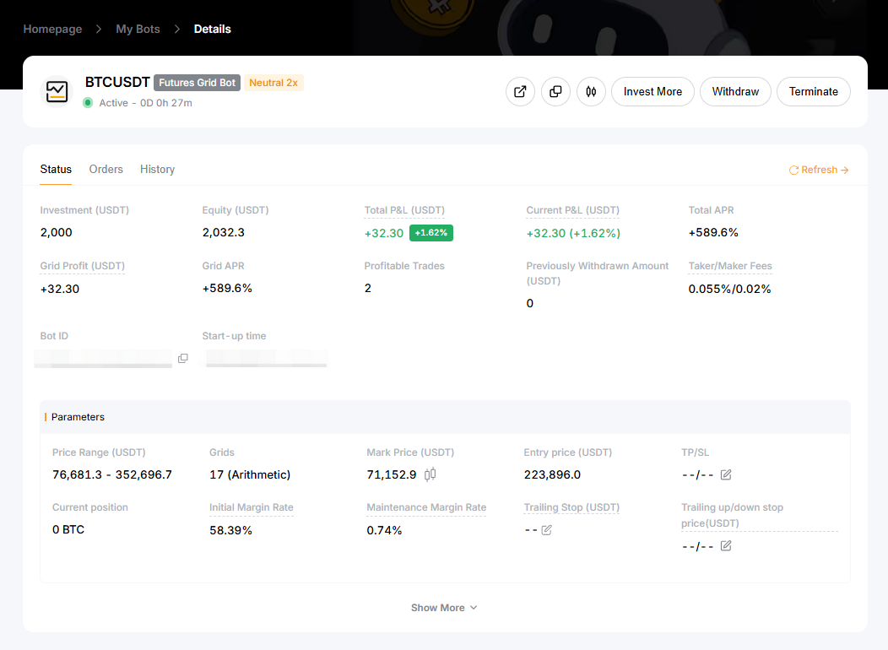Image resolution: width=888 pixels, height=650 pixels.
Task: Click the Invest More button
Action: coord(652,91)
